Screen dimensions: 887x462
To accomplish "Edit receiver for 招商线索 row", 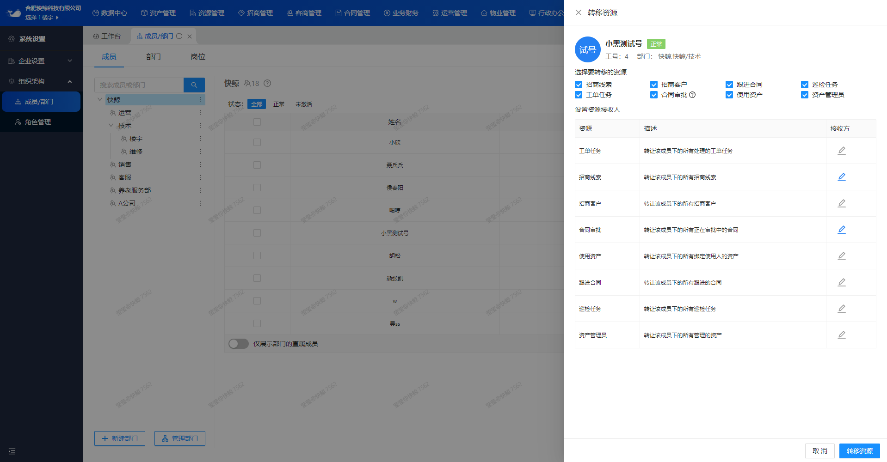I will 841,177.
